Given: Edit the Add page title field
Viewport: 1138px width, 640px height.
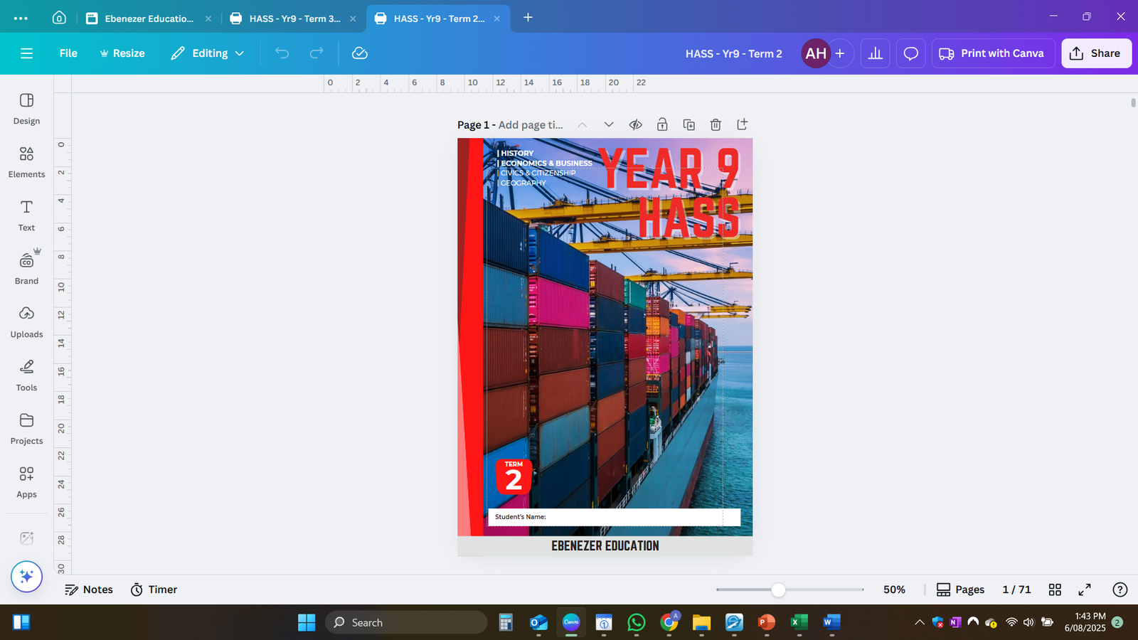Looking at the screenshot, I should click(x=531, y=125).
